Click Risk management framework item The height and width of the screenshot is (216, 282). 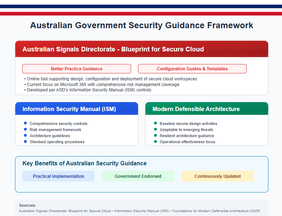point(55,130)
